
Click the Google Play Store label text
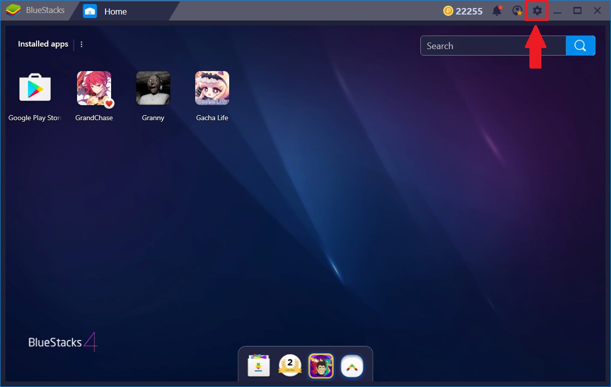tap(35, 118)
